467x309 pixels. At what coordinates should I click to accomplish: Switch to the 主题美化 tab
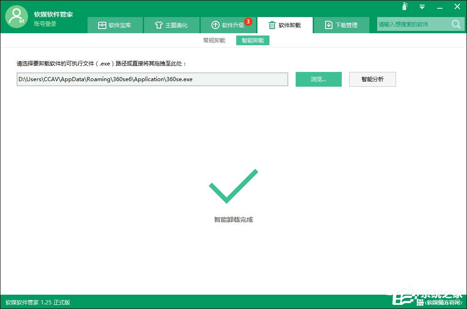[x=171, y=25]
